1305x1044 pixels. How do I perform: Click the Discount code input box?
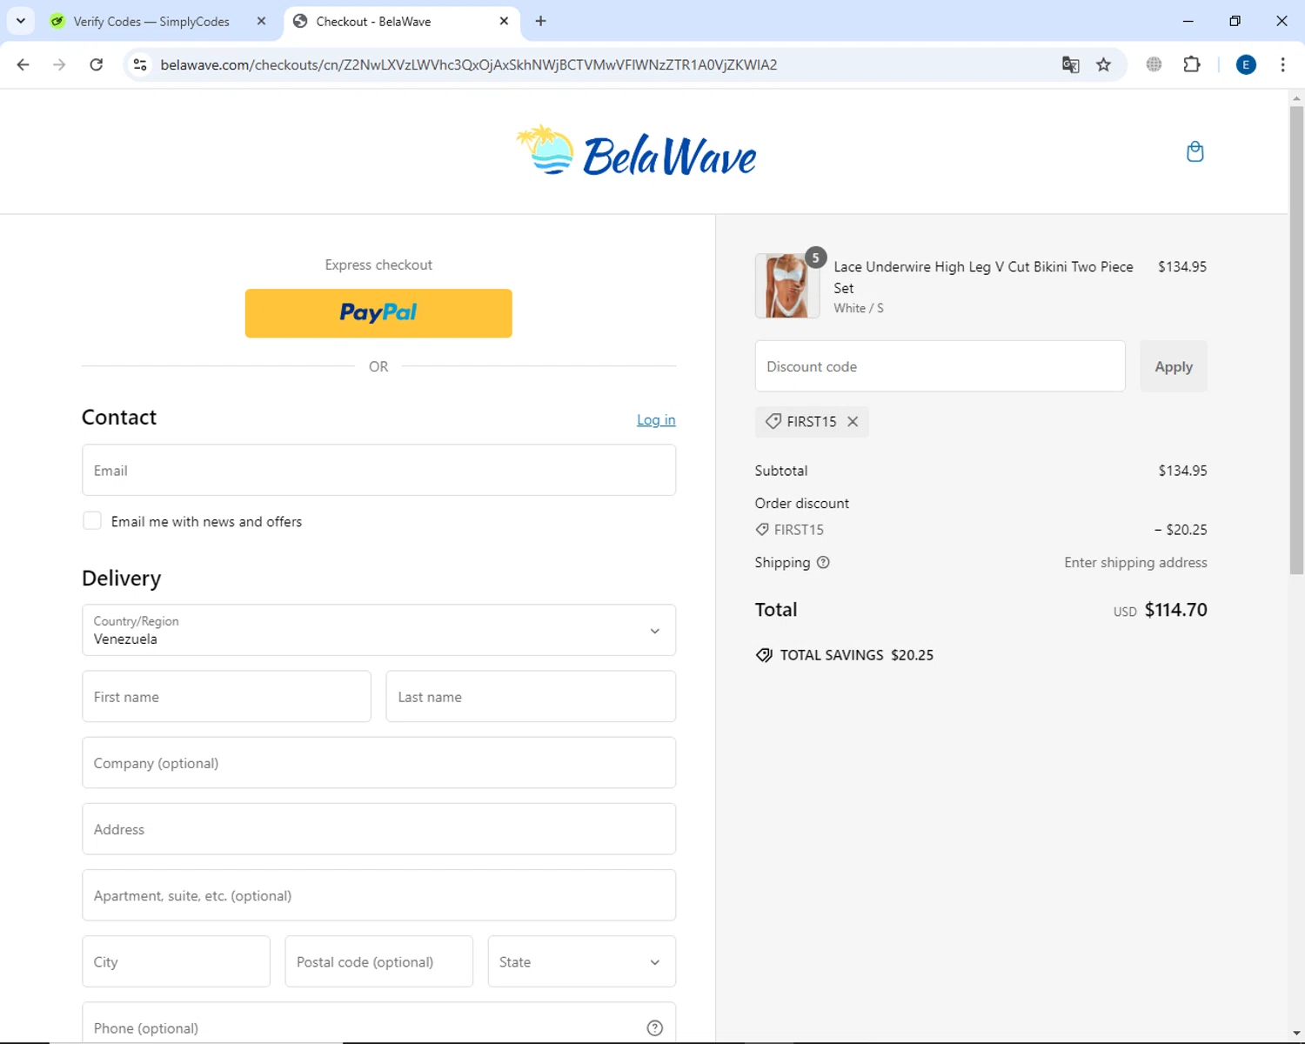(940, 366)
